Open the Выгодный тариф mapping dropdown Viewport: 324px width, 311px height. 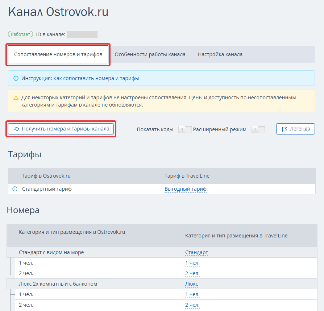point(186,189)
